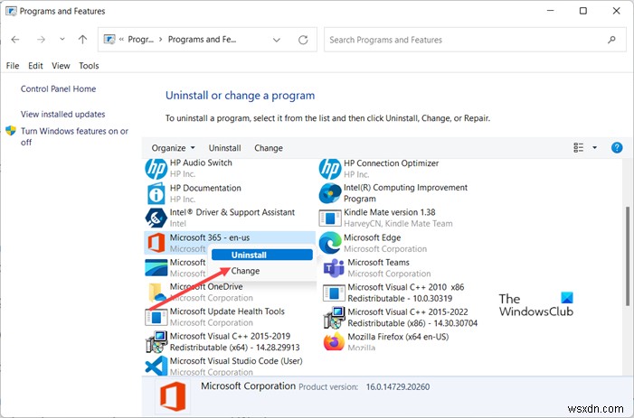Click the Intel Computing Improvement Program icon
Screen dimensions: 634x418
pos(330,193)
